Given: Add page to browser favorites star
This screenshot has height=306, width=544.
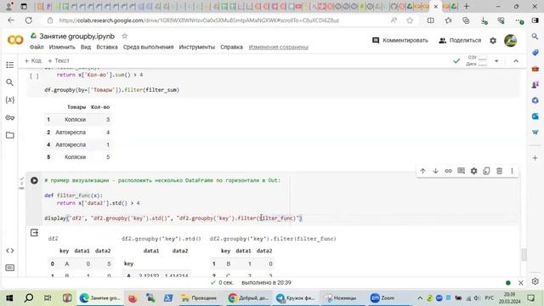Looking at the screenshot, I should pos(410,20).
